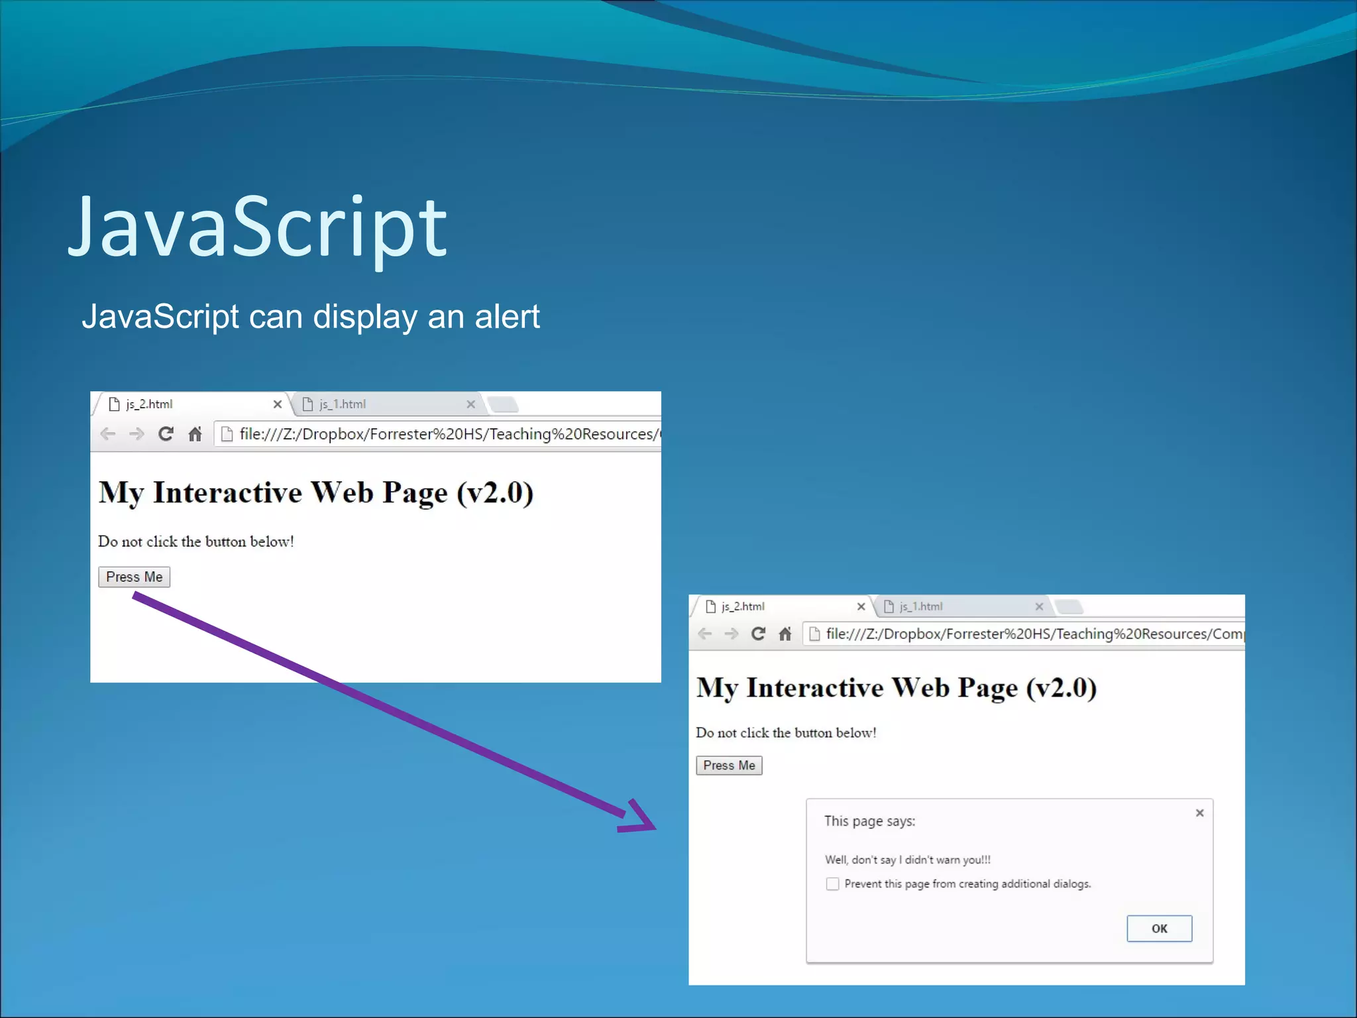1357x1018 pixels.
Task: Click 'Do not click the button below!' in right window
Action: [x=786, y=732]
